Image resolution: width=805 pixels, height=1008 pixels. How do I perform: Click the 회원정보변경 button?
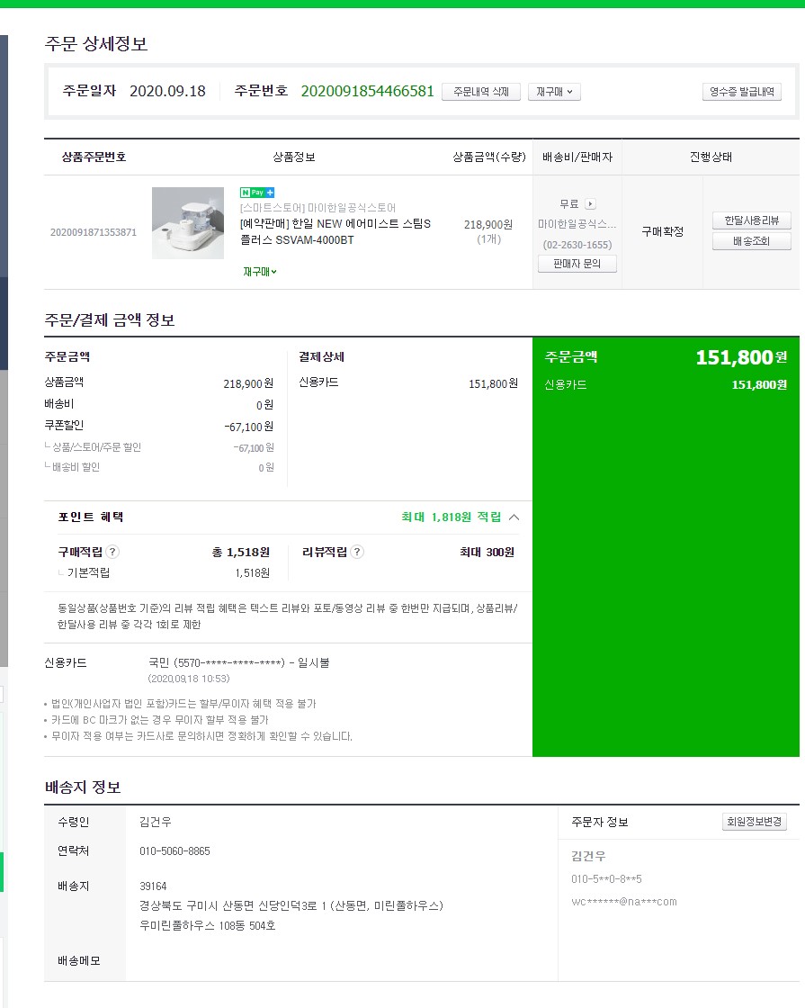(x=755, y=822)
